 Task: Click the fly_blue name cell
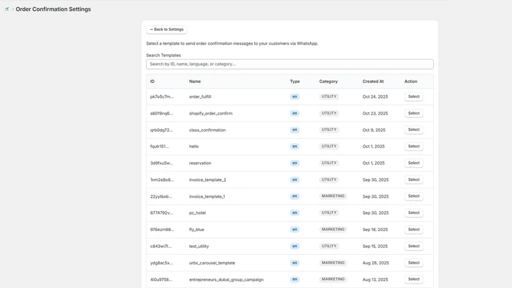tap(196, 230)
